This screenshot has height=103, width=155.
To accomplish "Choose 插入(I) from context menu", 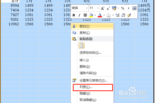I will tap(92, 60).
